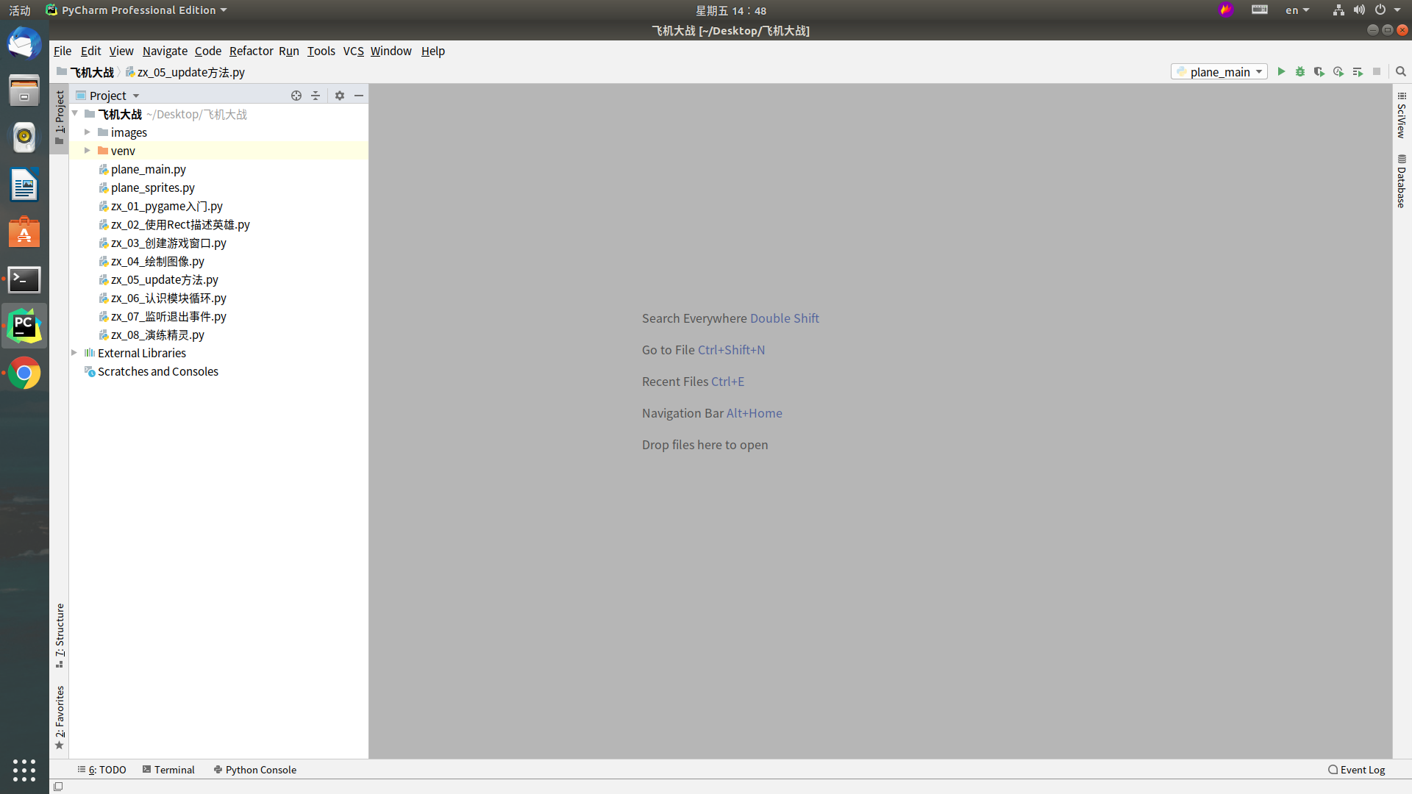The height and width of the screenshot is (794, 1412).
Task: Toggle the Structure side tab
Action: 60,634
